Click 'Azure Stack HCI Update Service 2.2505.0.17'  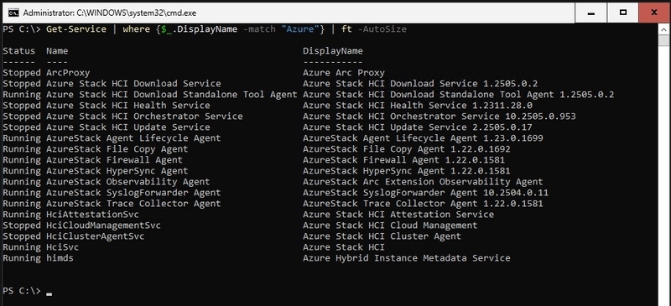pos(418,127)
